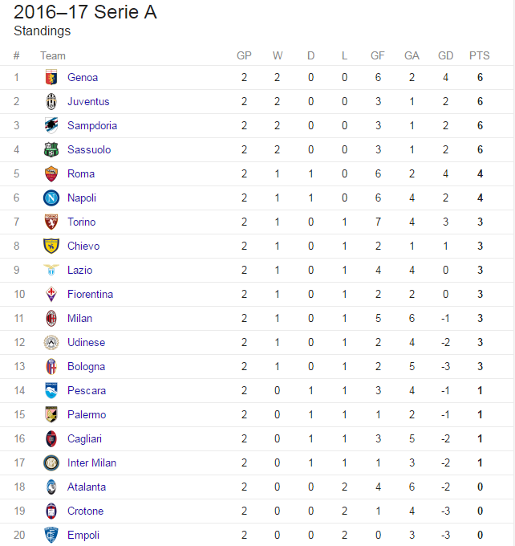The width and height of the screenshot is (515, 546).
Task: Open the Udinese team link
Action: (x=86, y=342)
